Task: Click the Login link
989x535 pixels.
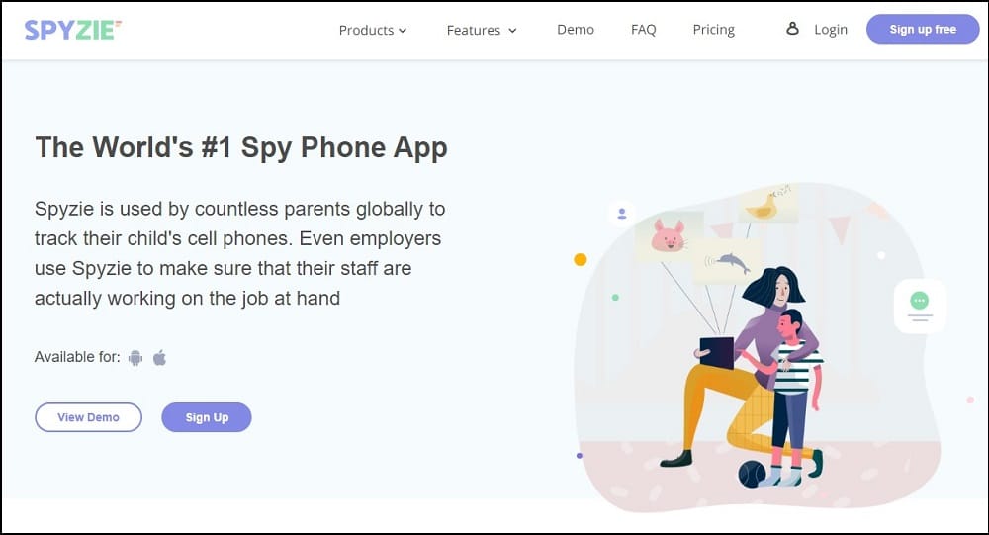Action: (831, 30)
